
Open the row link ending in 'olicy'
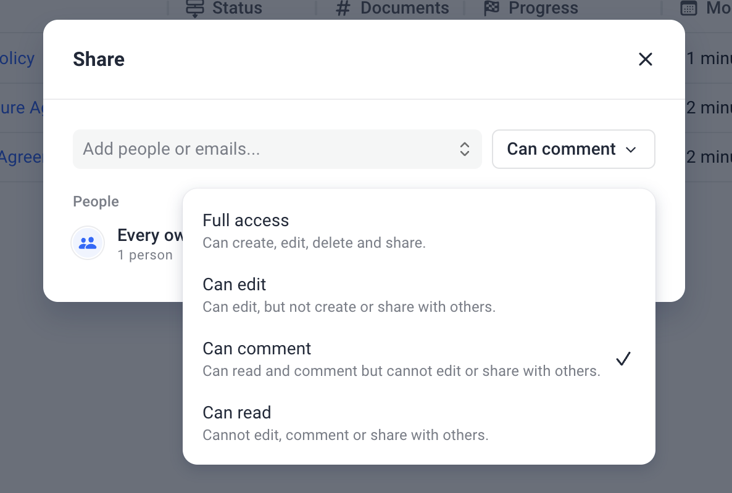pyautogui.click(x=17, y=59)
